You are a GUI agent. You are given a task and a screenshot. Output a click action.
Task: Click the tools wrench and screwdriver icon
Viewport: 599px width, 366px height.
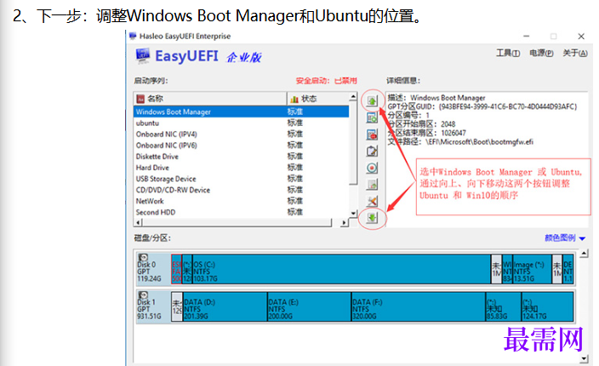point(372,201)
